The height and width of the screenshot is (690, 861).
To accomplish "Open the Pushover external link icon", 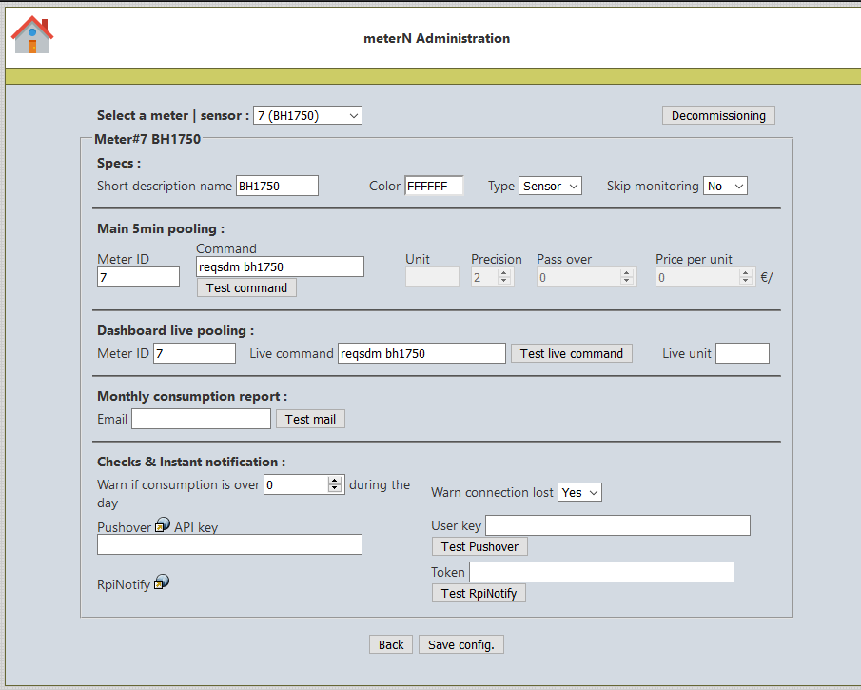I will click(x=163, y=524).
